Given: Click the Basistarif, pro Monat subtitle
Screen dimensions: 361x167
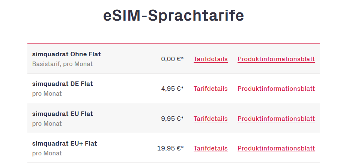Looking at the screenshot, I should point(62,64).
